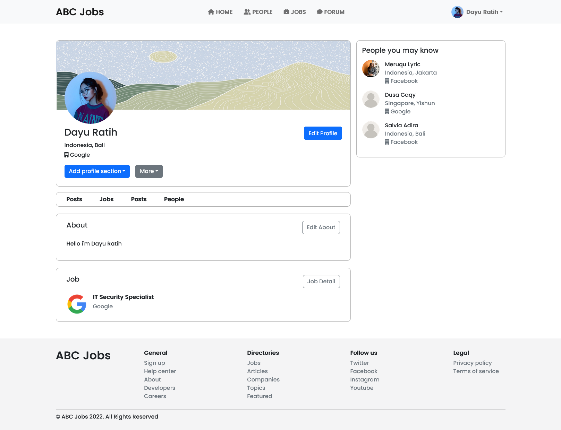Open footer Sign up link

[x=154, y=363]
